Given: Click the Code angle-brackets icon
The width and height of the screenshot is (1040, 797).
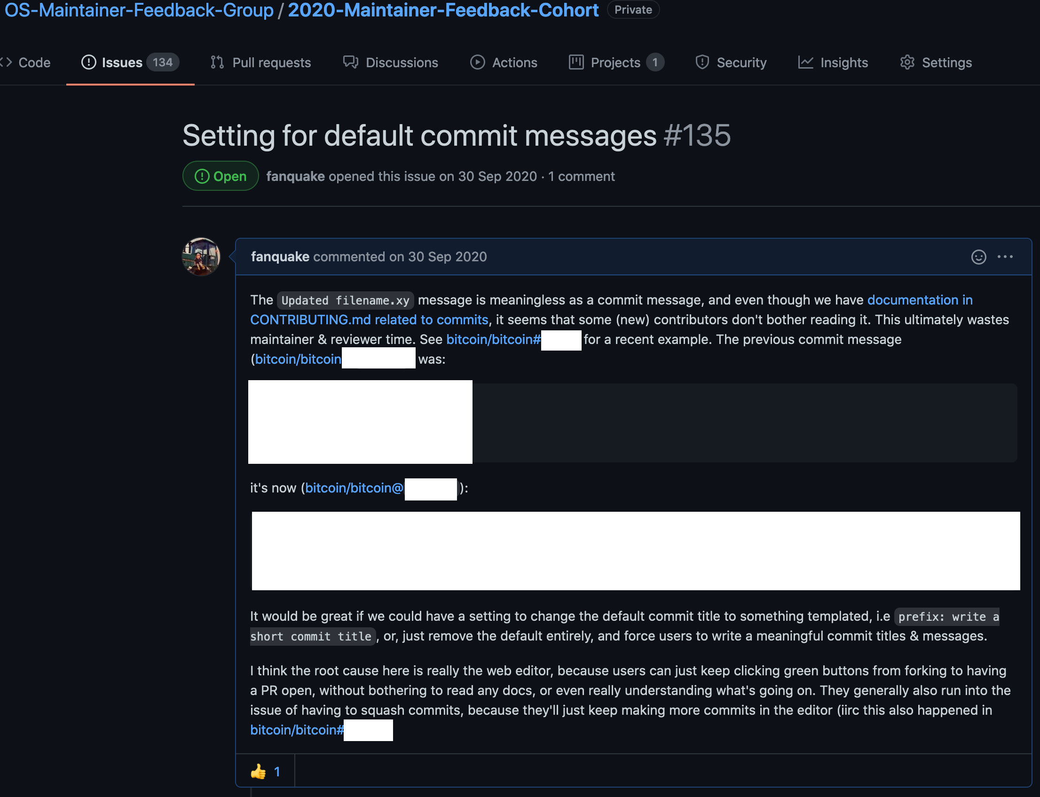Looking at the screenshot, I should tap(7, 62).
